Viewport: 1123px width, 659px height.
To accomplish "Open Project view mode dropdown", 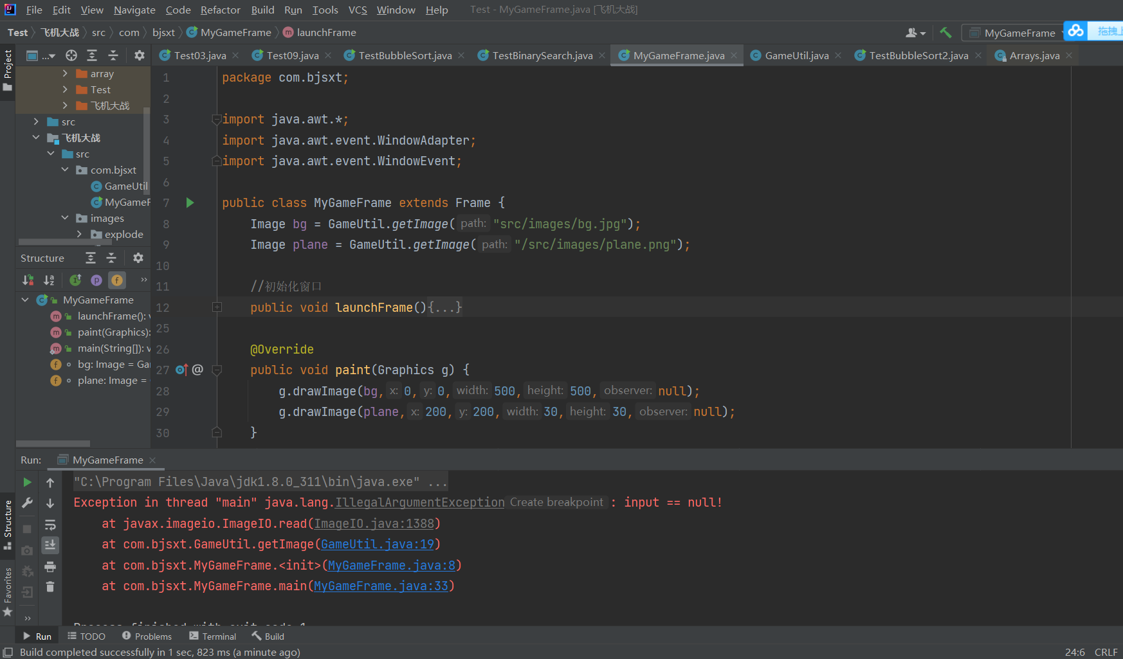I will click(41, 56).
